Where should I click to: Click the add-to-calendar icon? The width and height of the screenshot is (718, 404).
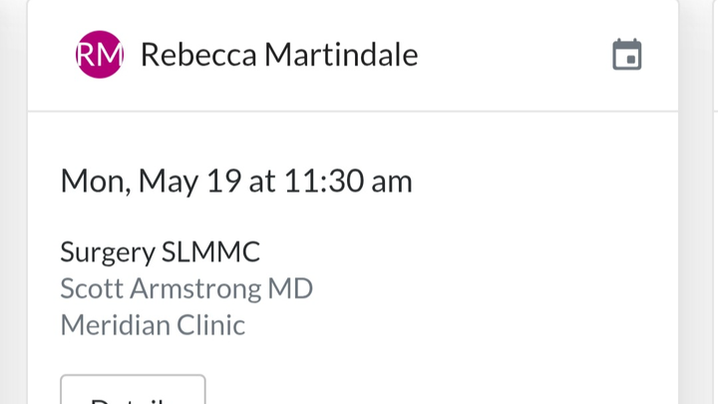[x=627, y=55]
